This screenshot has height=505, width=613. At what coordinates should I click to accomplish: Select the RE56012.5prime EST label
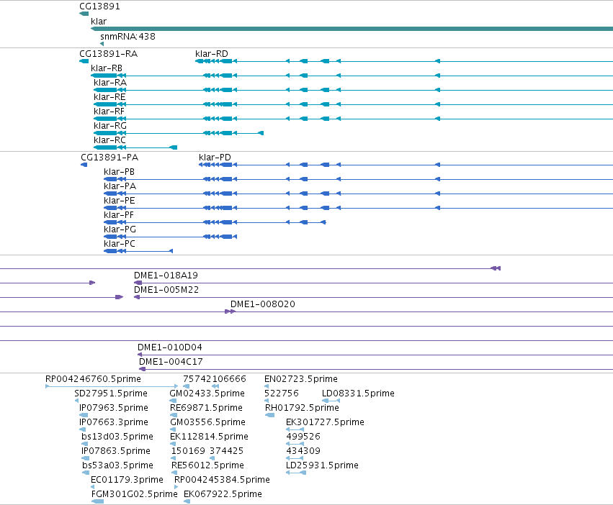pyautogui.click(x=207, y=465)
